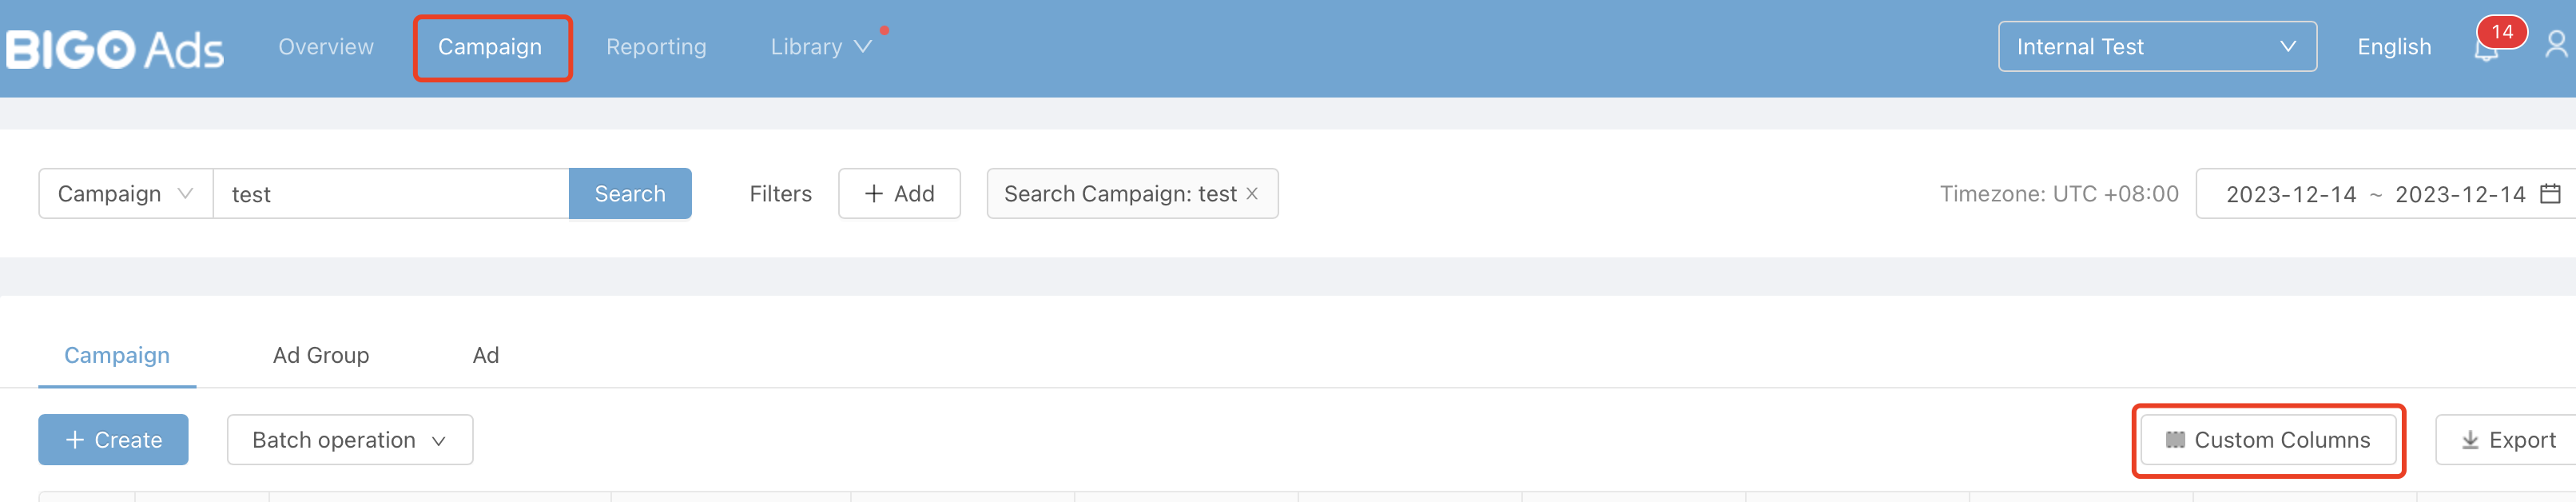Screen dimensions: 2576x502
Task: Remove the 'Search Campaign: test' filter tag
Action: click(1252, 194)
